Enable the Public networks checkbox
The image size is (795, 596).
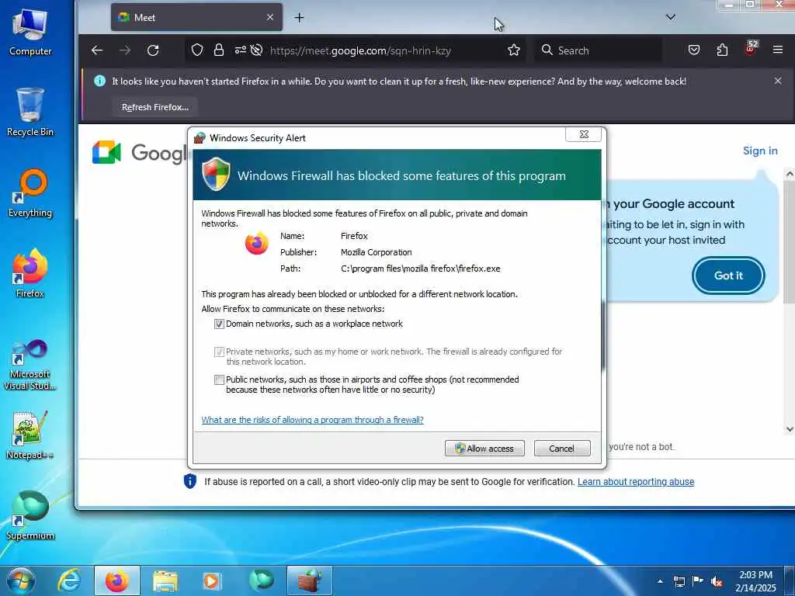pyautogui.click(x=219, y=379)
